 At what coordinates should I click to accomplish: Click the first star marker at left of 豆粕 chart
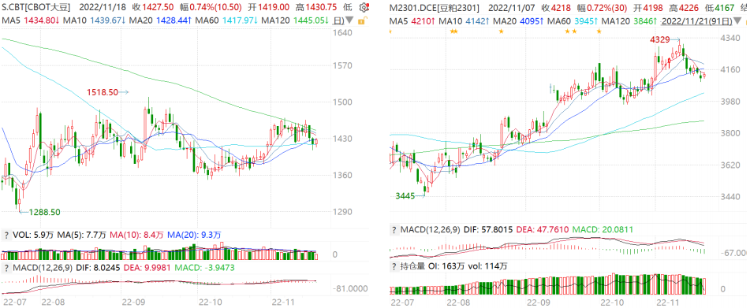390,31
